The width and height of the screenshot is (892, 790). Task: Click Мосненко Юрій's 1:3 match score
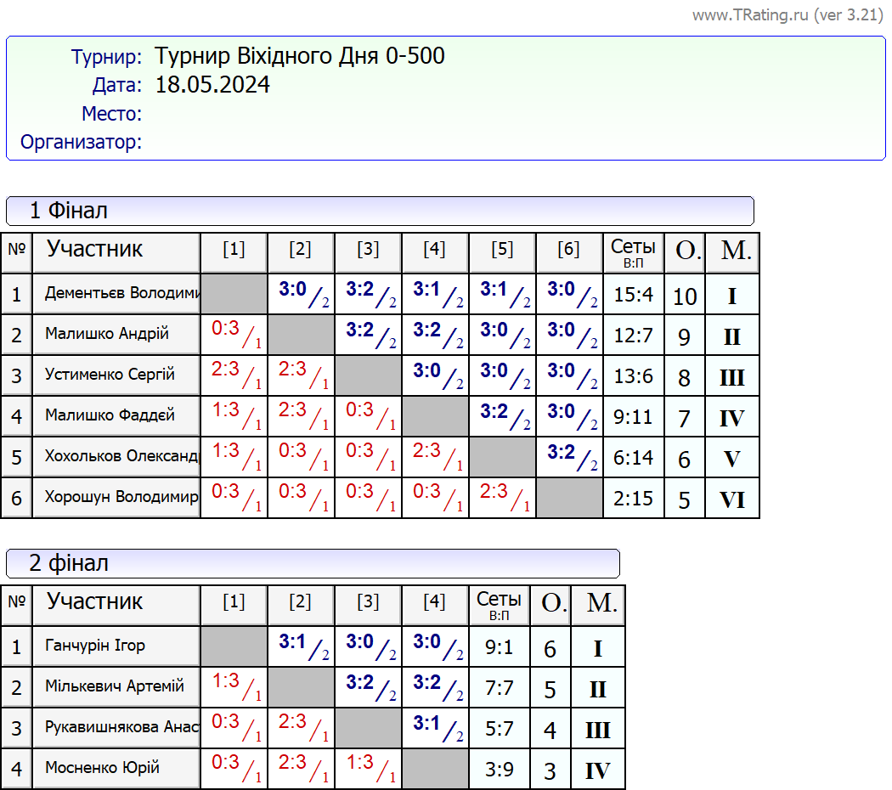click(x=367, y=767)
